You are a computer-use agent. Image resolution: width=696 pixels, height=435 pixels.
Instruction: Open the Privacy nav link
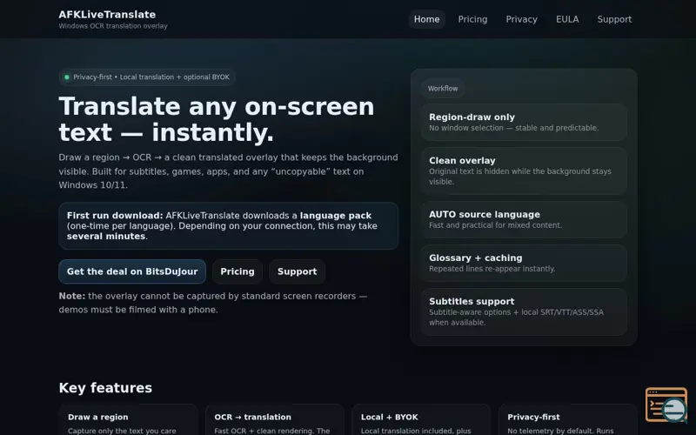521,19
